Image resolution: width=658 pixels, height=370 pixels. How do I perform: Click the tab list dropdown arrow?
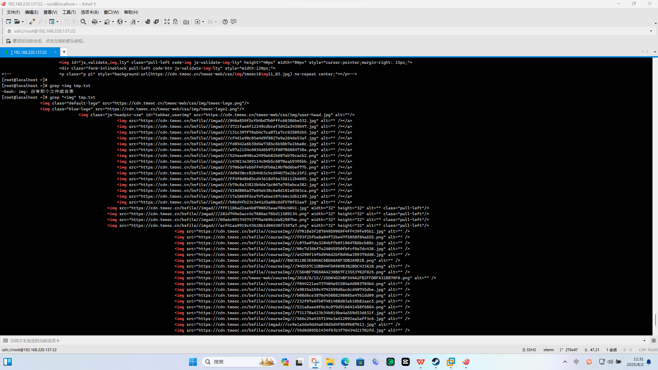655,52
